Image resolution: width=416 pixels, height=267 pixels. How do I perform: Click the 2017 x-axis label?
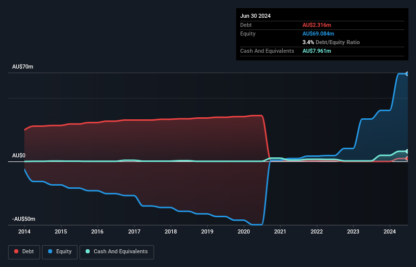(x=134, y=231)
